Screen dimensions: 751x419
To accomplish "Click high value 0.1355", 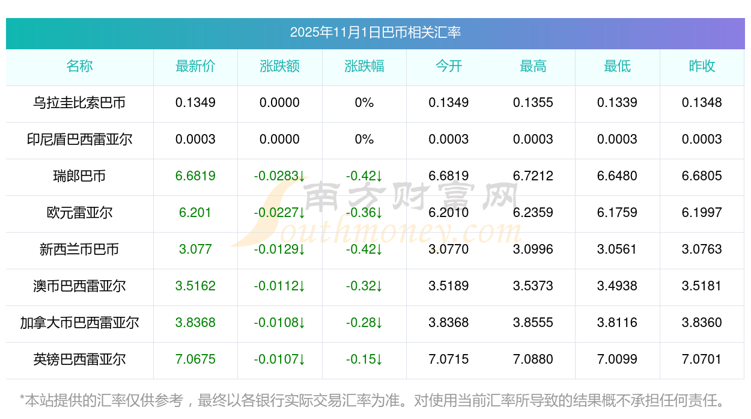I will [x=533, y=103].
